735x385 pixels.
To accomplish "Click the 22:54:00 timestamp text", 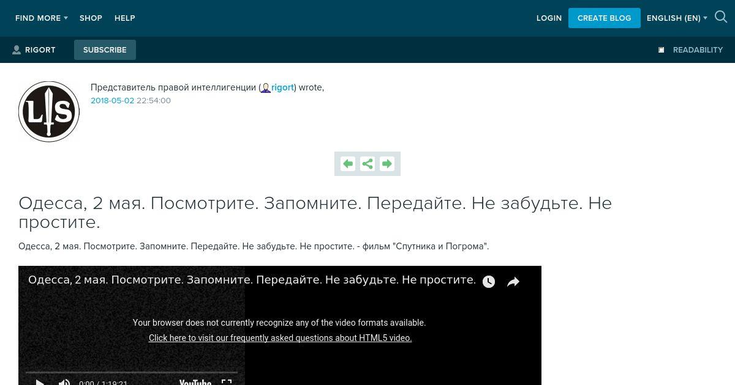I will click(154, 101).
